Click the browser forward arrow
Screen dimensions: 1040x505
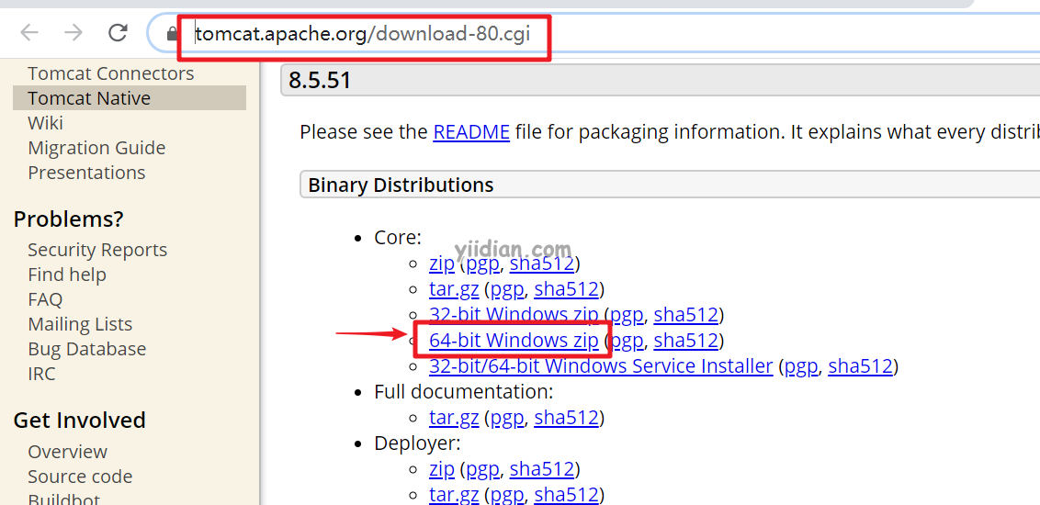point(73,33)
